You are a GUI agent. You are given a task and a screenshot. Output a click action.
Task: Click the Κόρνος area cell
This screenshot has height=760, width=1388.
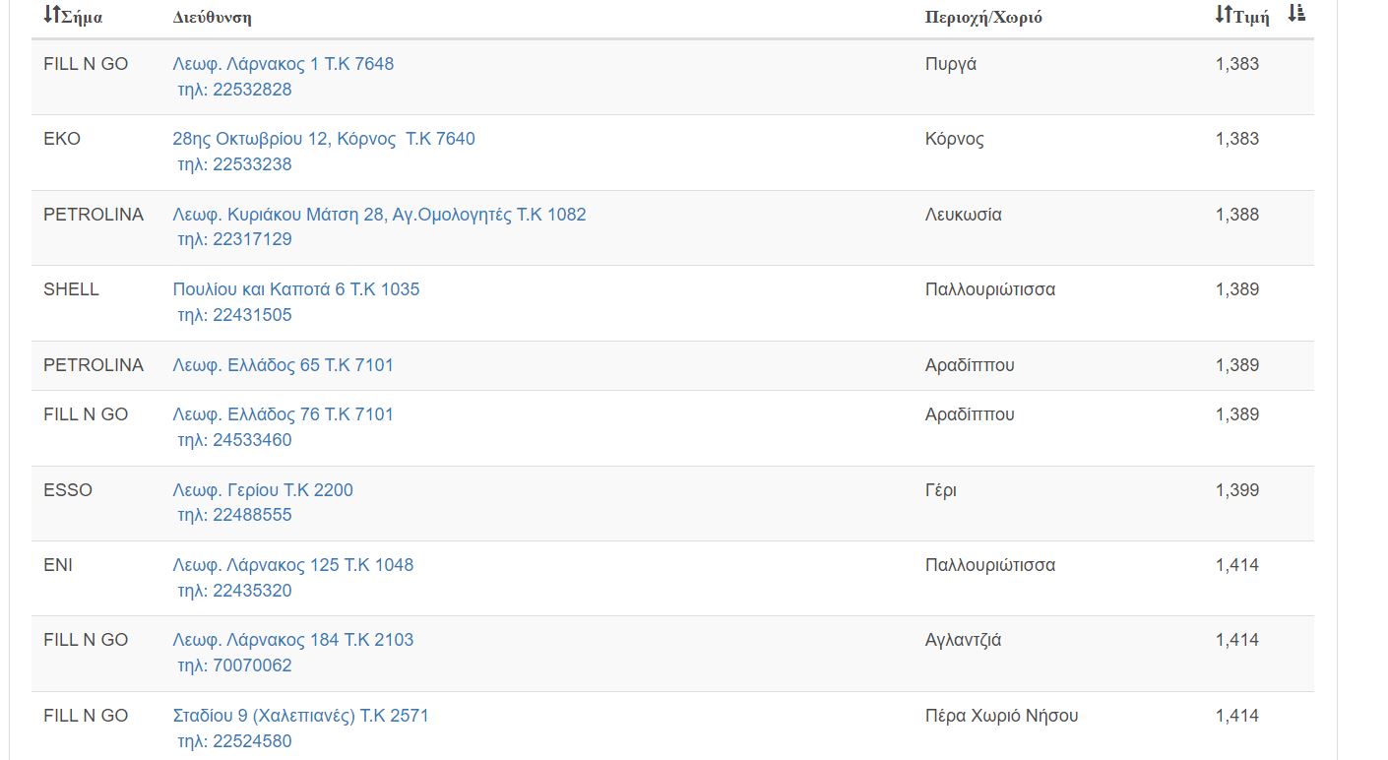coord(955,139)
